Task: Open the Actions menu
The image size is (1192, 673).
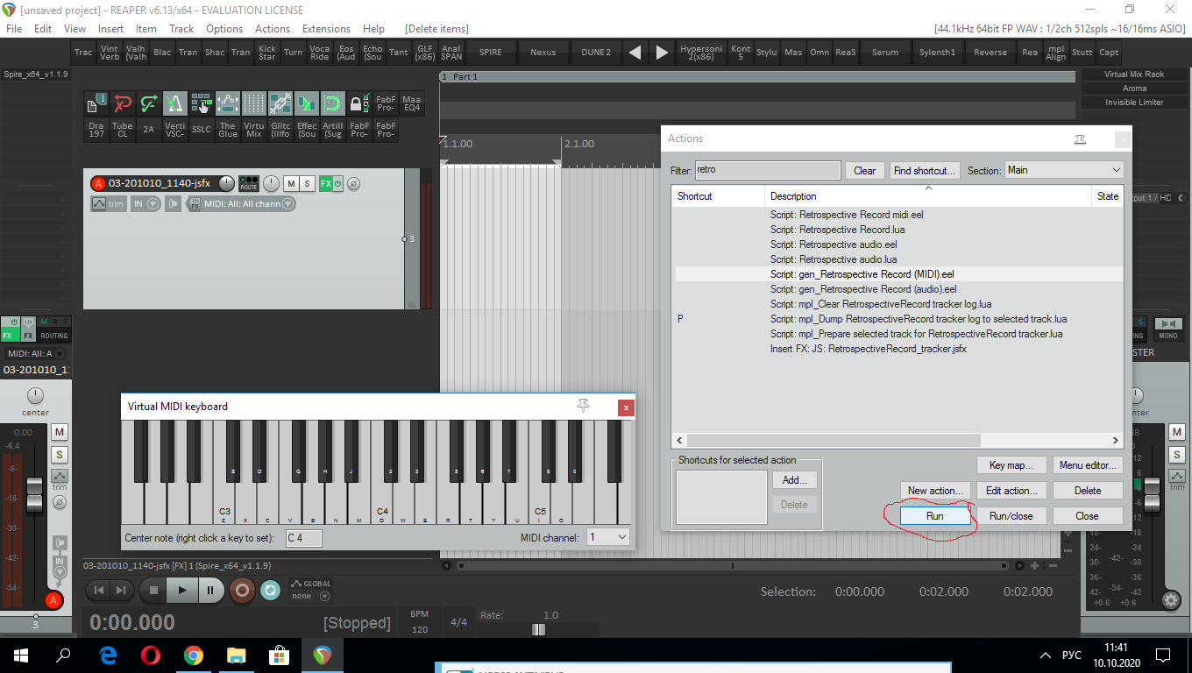Action: click(x=273, y=29)
